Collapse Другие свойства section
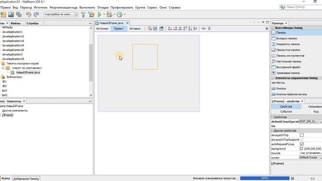This screenshot has height=181, width=322. (272, 131)
